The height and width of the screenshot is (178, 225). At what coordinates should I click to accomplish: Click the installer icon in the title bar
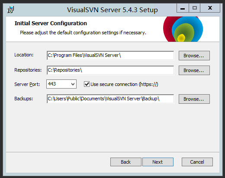[x=10, y=10]
